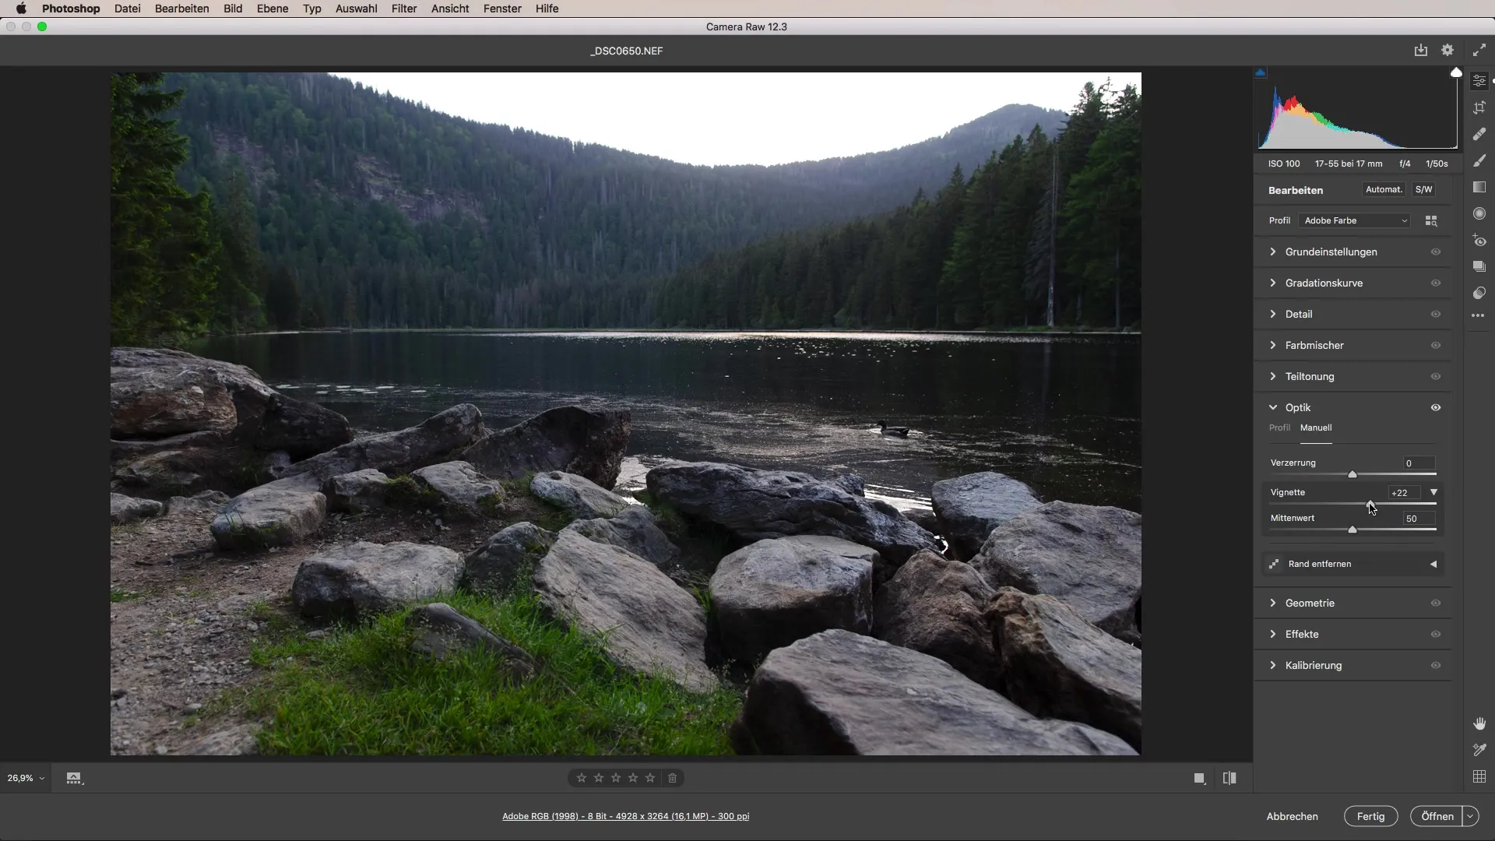
Task: Click the Öffnen button
Action: pyautogui.click(x=1437, y=816)
